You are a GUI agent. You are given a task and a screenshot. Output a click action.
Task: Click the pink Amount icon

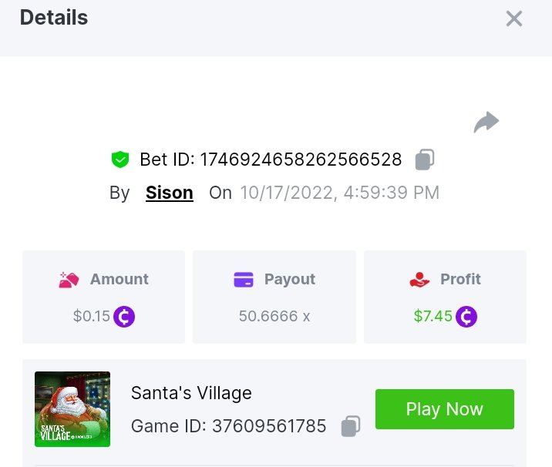click(x=69, y=280)
